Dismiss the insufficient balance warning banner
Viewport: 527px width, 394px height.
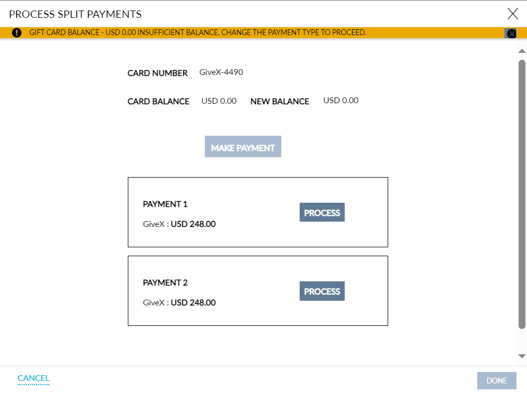coord(511,34)
